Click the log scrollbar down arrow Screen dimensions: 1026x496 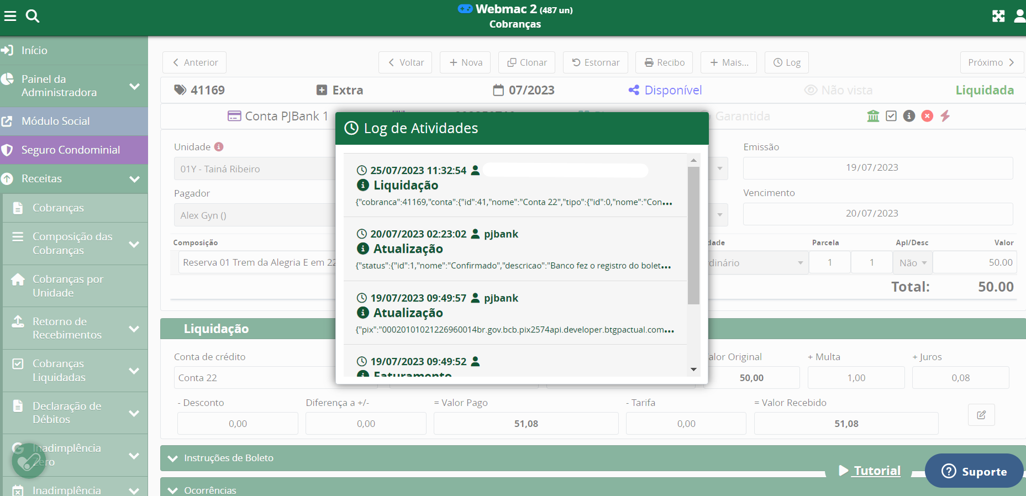693,370
